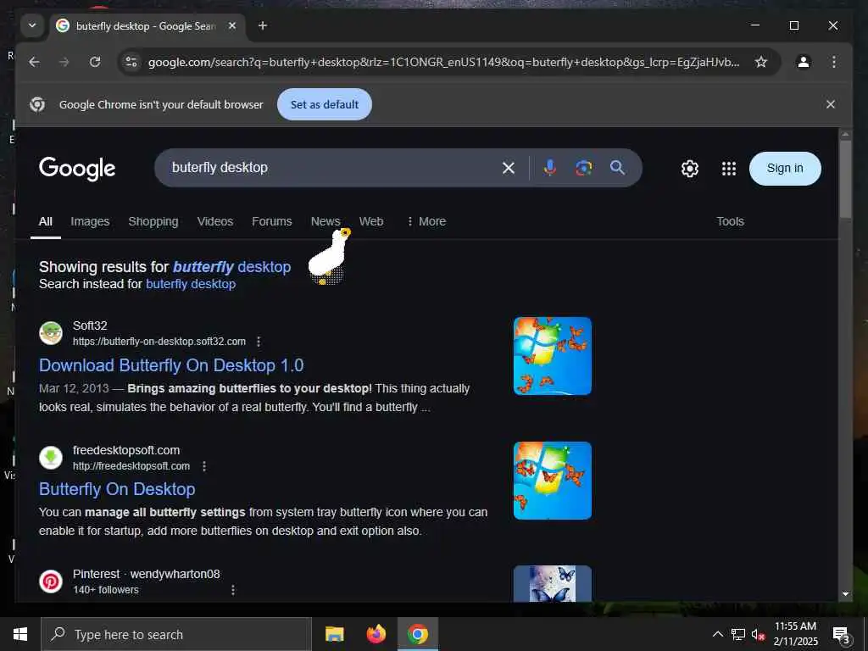Switch to the Images tab
This screenshot has height=651, width=868.
pos(90,221)
